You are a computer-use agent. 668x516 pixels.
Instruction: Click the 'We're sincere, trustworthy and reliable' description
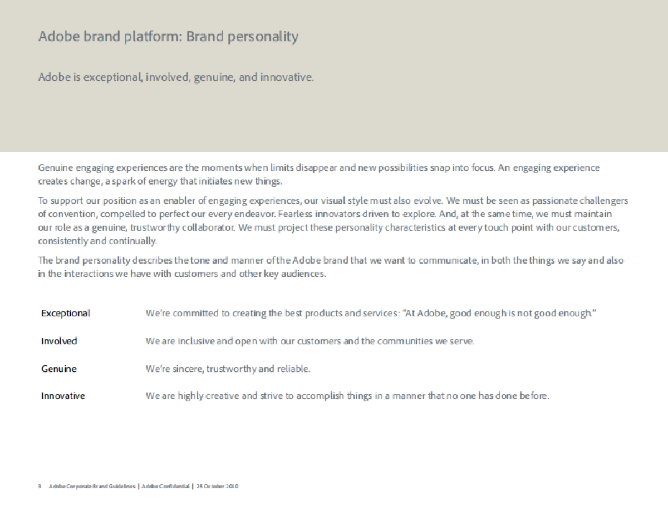click(x=228, y=369)
